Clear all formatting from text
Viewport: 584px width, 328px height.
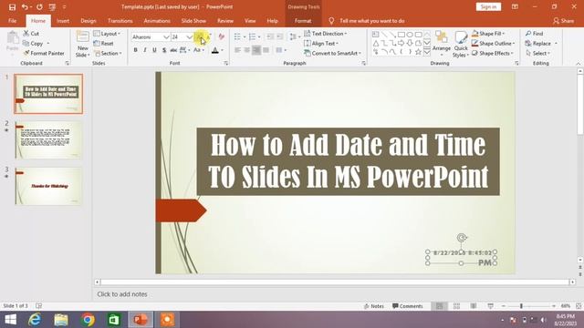(221, 36)
